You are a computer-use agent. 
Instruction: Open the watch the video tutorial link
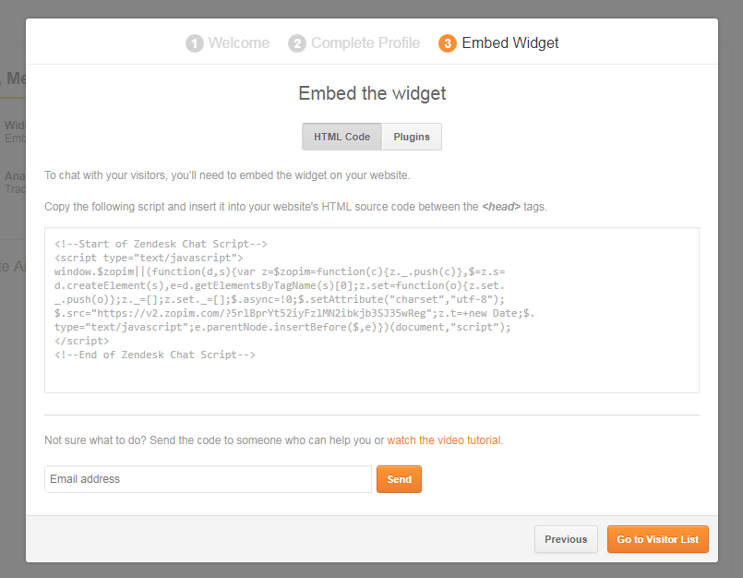tap(443, 440)
